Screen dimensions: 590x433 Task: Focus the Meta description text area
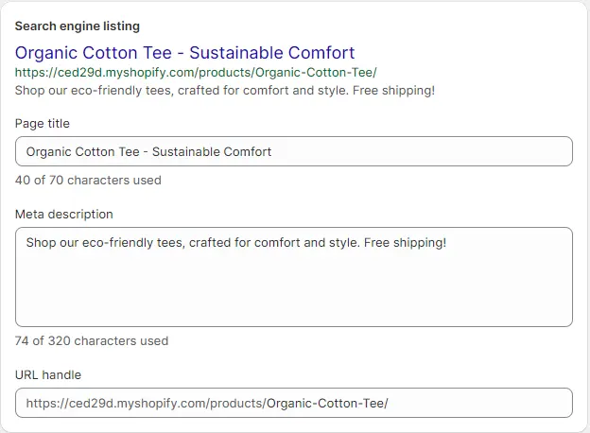tap(294, 277)
